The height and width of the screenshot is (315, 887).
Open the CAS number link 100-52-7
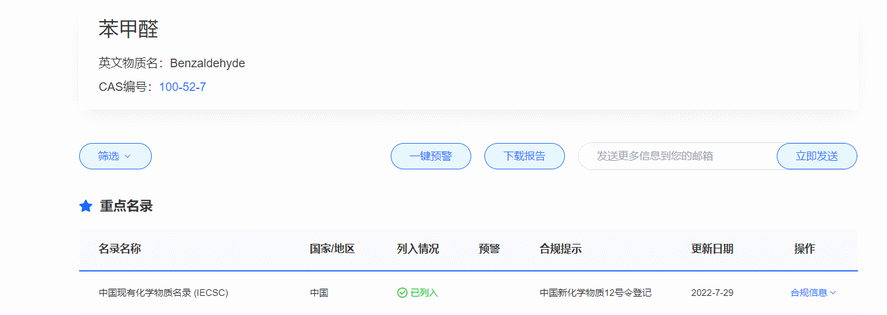182,87
